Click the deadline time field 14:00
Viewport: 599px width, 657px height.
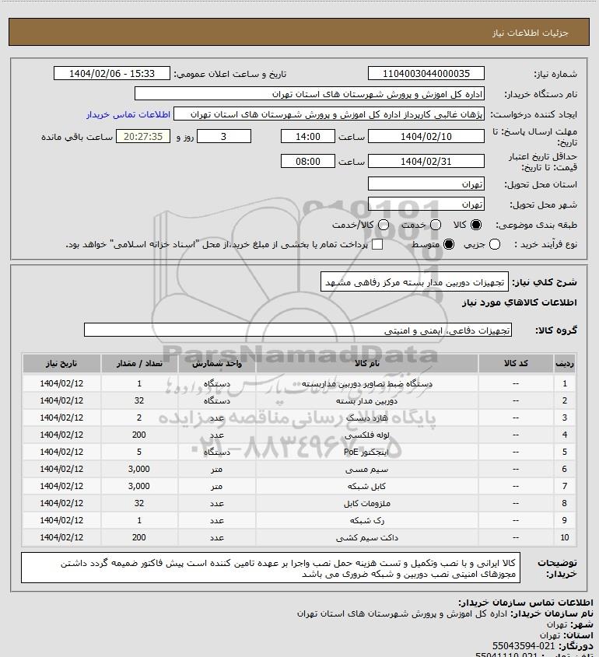pos(308,136)
